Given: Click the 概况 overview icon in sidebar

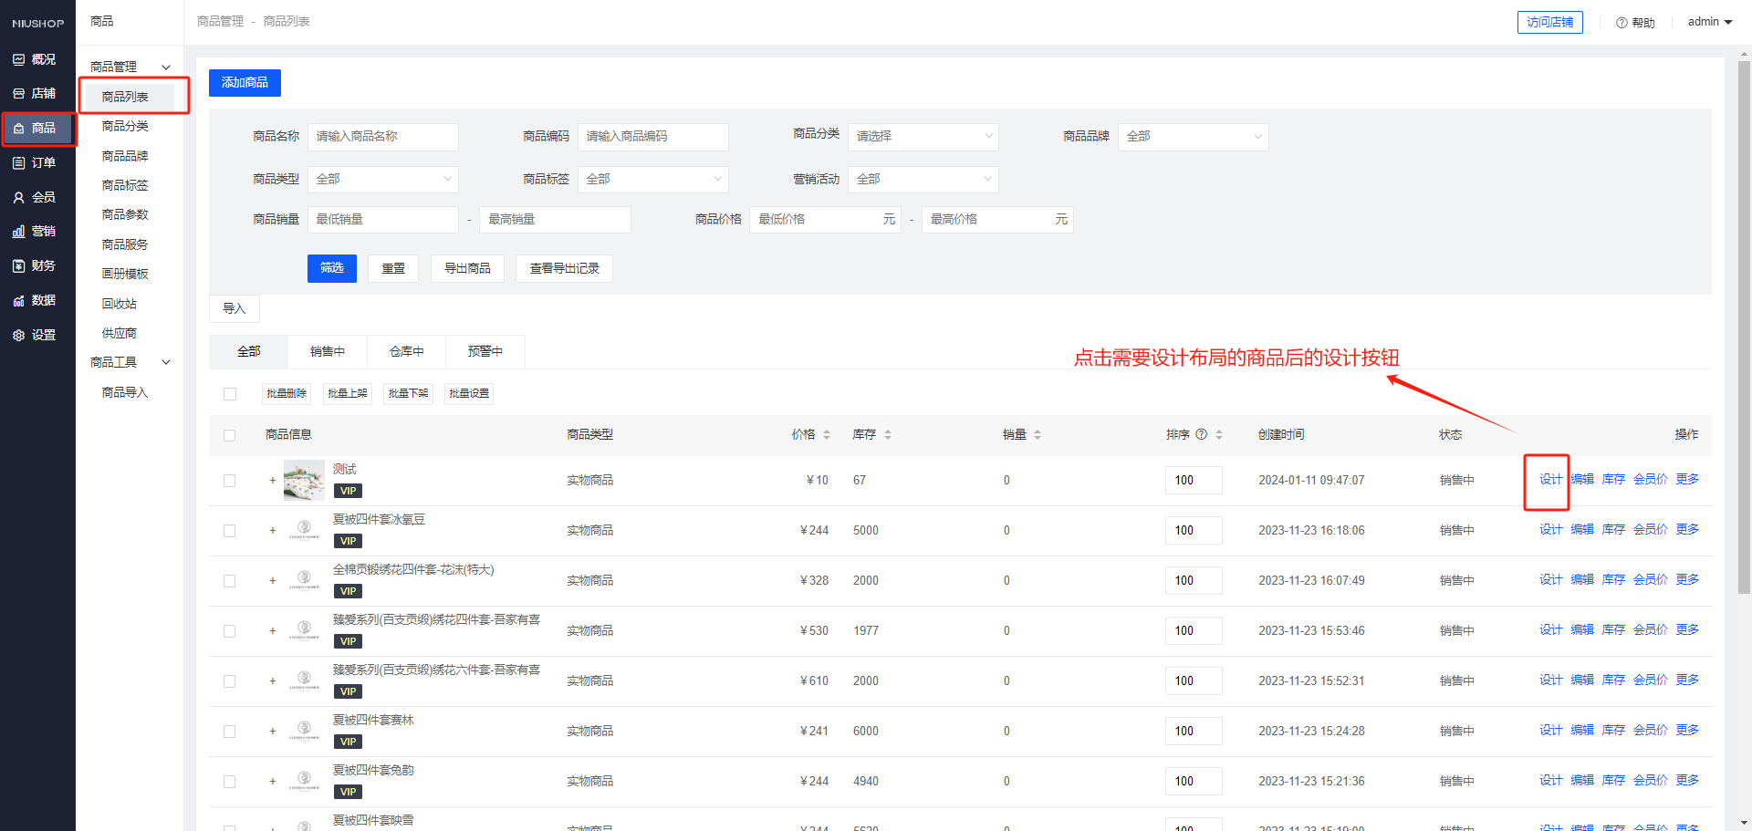Looking at the screenshot, I should pos(19,59).
